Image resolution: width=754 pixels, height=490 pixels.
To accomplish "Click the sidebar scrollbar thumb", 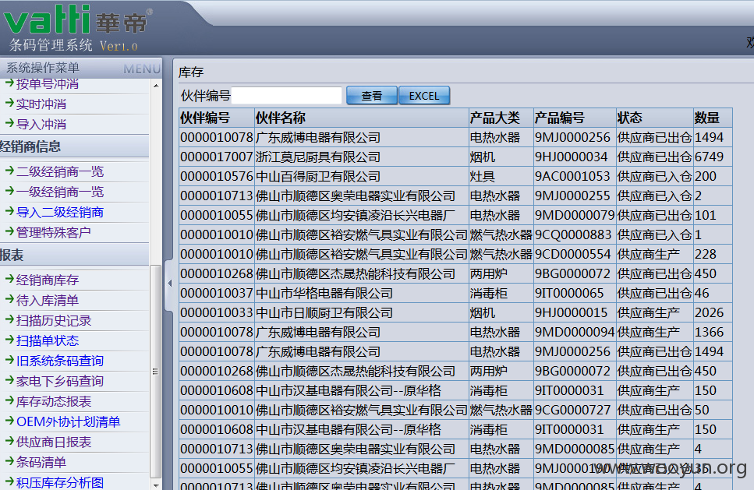I will (156, 371).
